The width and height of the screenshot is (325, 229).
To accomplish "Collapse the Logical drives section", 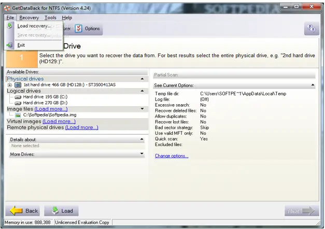I will coord(142,91).
